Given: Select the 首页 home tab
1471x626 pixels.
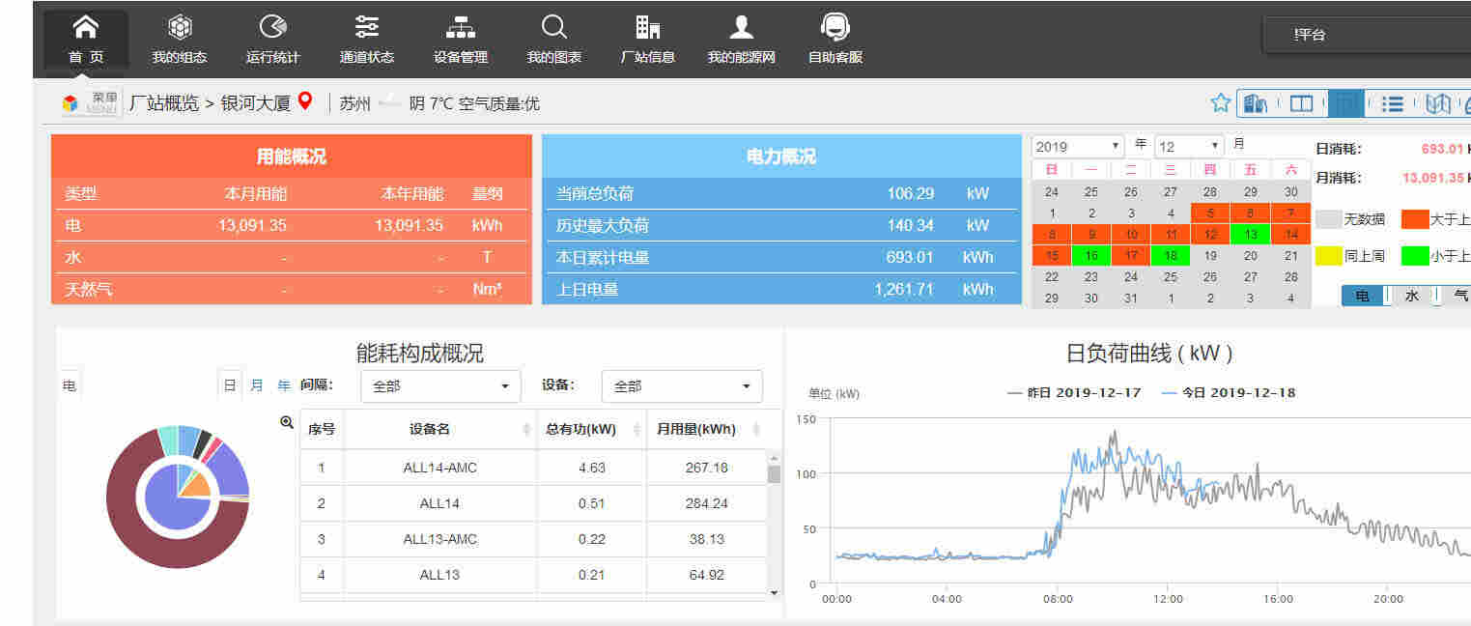Looking at the screenshot, I should pos(85,39).
